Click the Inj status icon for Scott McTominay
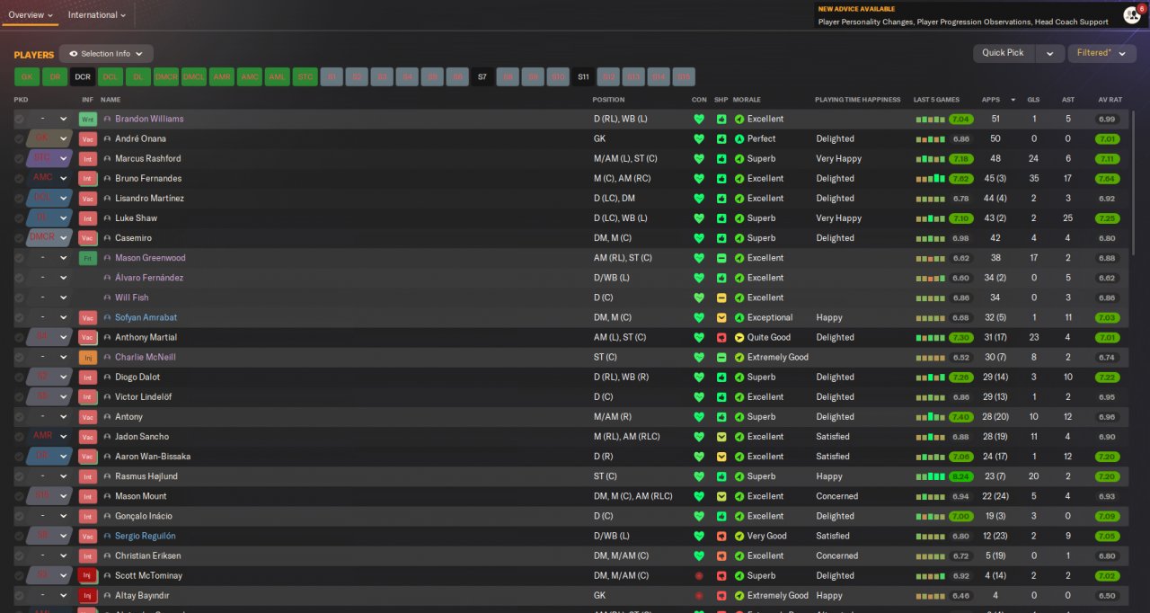Screen dimensions: 1150x613 pos(88,576)
